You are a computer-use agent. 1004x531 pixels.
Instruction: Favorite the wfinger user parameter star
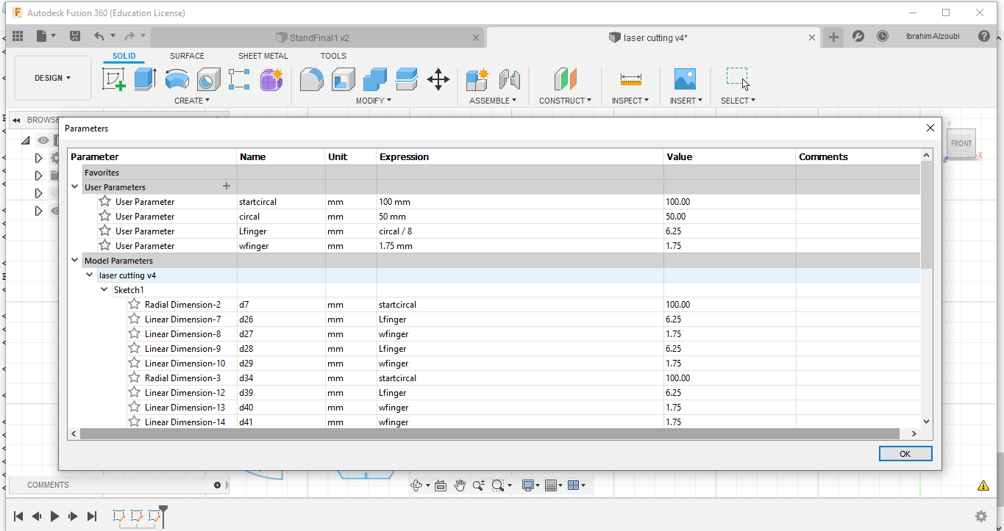pyautogui.click(x=105, y=245)
